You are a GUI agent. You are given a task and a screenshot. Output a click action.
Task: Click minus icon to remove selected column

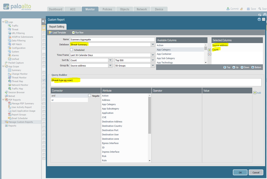(x=210, y=54)
